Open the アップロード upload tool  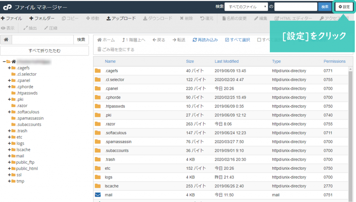click(121, 18)
